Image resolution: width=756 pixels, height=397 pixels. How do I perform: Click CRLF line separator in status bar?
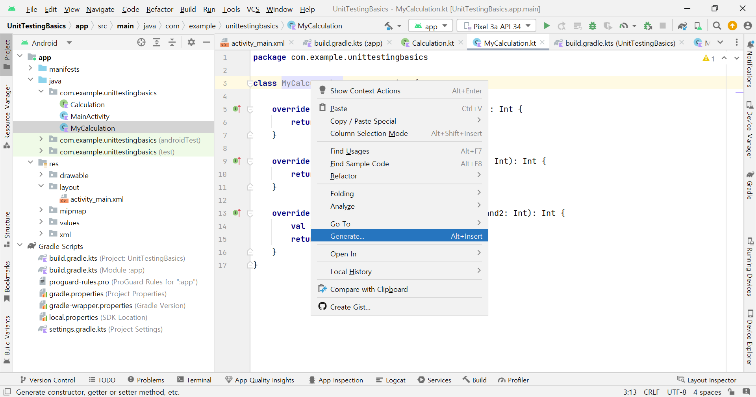(x=651, y=392)
